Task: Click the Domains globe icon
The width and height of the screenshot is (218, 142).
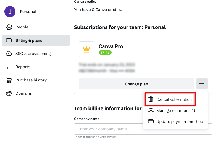Action: 9,93
